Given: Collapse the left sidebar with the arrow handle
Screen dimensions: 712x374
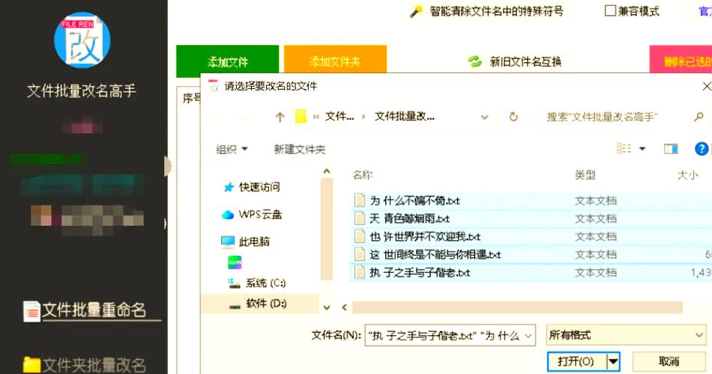Looking at the screenshot, I should point(168,166).
